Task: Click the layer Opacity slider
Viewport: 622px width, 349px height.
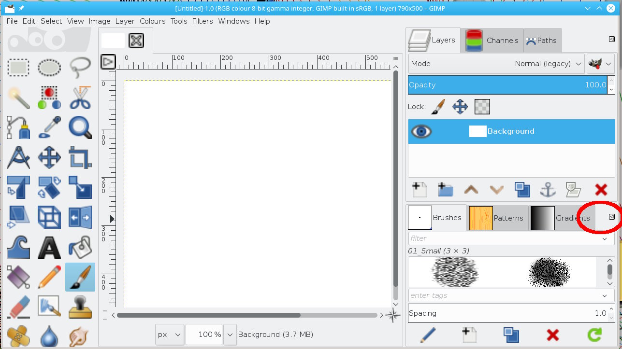Action: [x=508, y=85]
